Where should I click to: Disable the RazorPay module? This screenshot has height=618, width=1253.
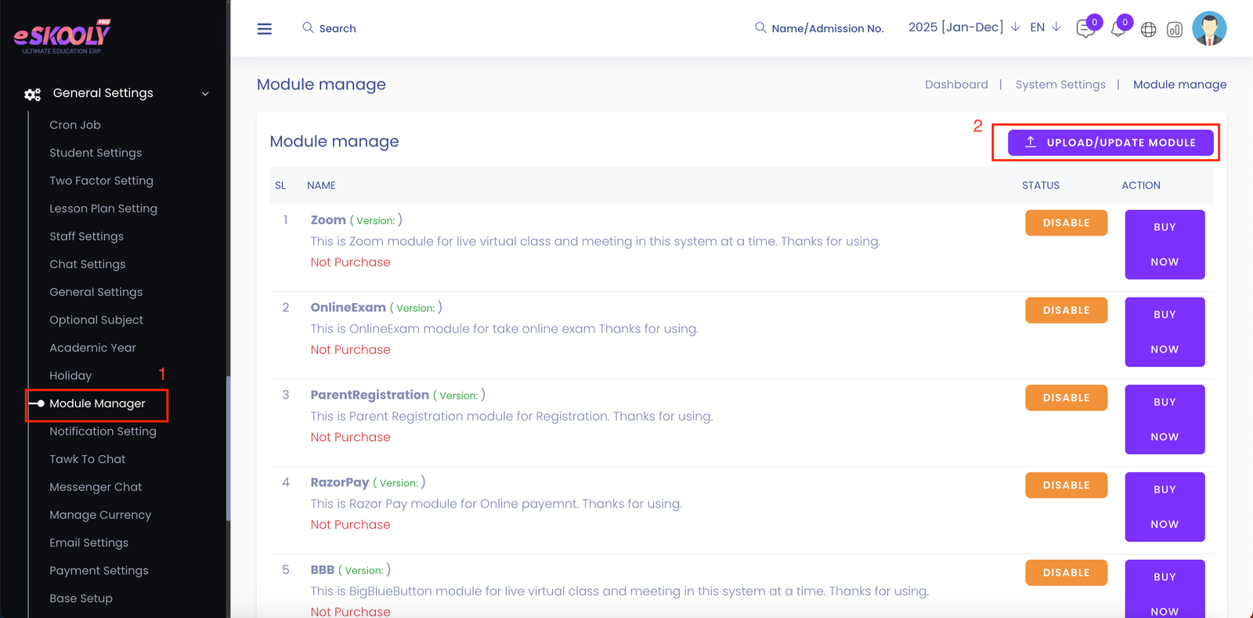point(1066,486)
